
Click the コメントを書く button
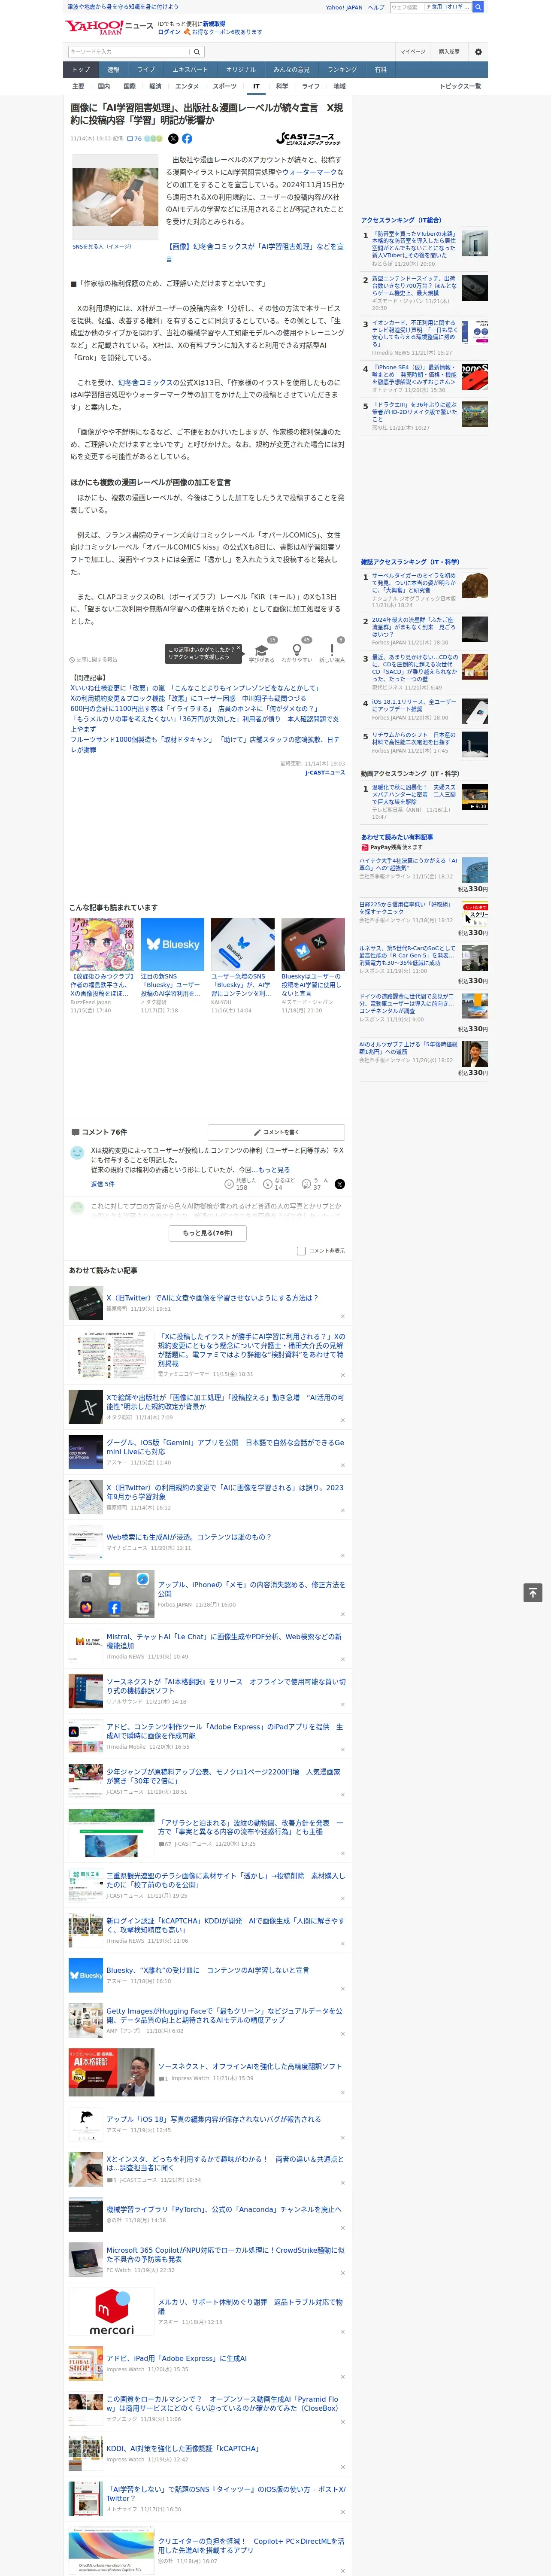click(x=276, y=1132)
